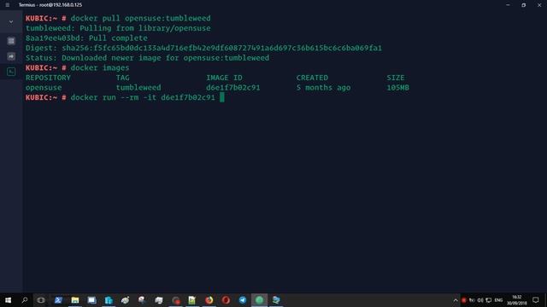
Task: Change the ENG input language
Action: tap(498, 300)
